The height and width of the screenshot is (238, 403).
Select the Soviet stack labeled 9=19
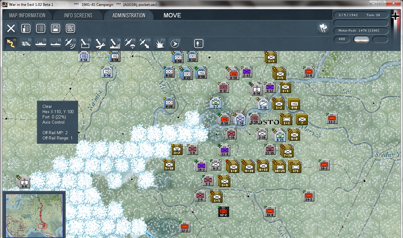(248, 167)
